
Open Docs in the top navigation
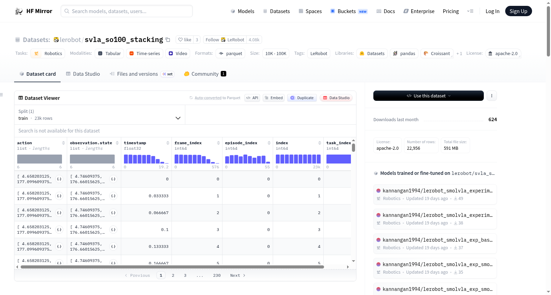click(386, 11)
